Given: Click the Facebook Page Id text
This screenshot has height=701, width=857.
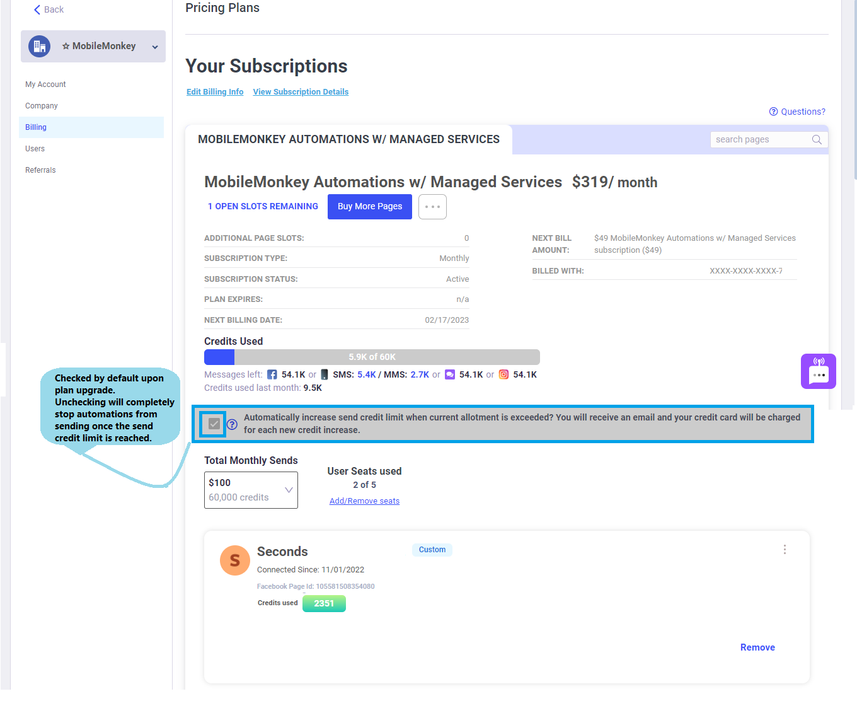Looking at the screenshot, I should click(x=316, y=586).
